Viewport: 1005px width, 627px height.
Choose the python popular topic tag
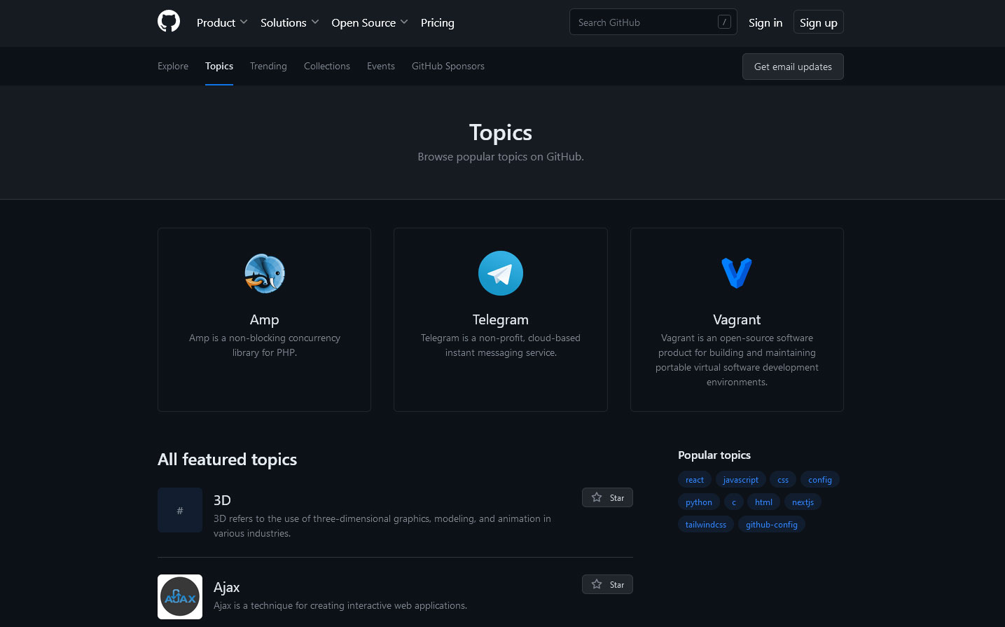[x=698, y=502]
